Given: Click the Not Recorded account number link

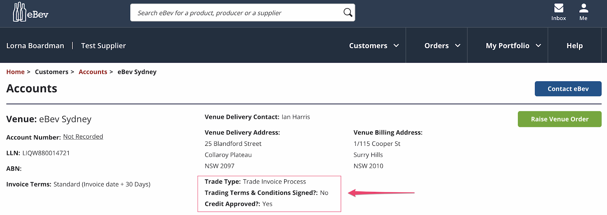Looking at the screenshot, I should tap(83, 136).
